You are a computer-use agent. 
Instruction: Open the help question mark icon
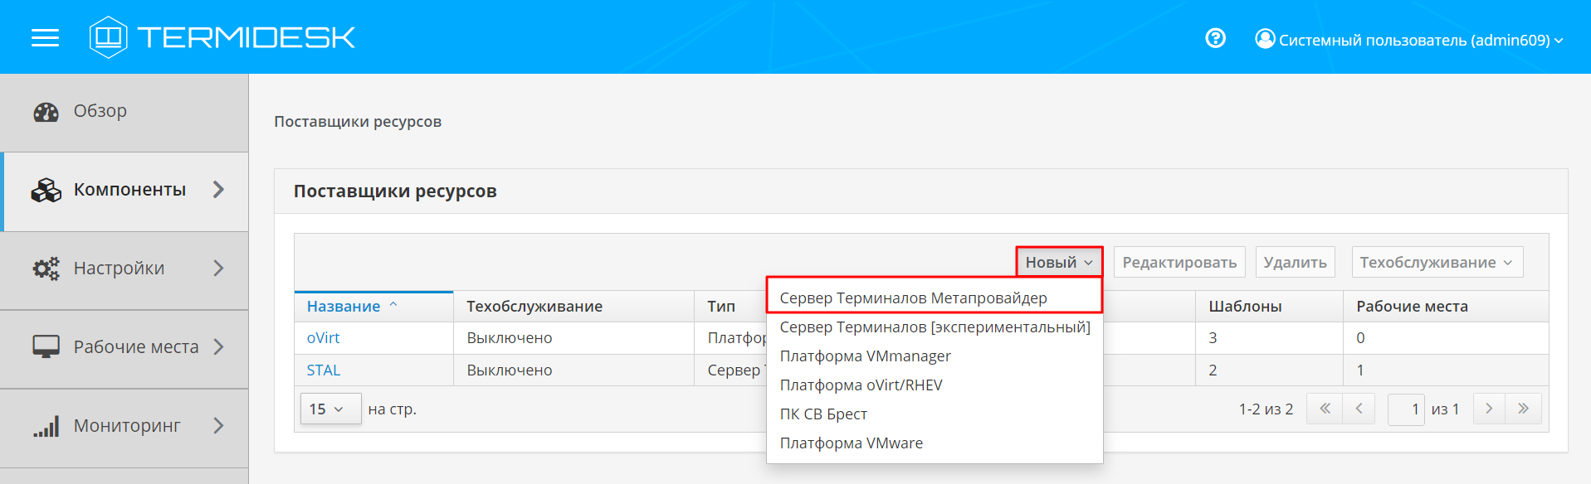(1215, 38)
